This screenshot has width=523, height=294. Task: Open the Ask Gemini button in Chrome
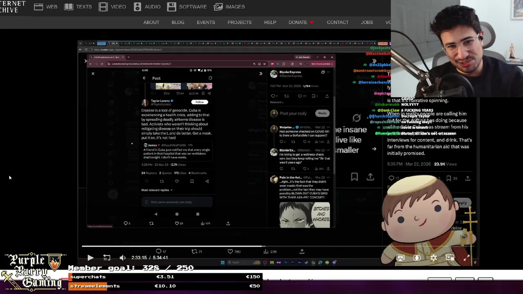304,57
